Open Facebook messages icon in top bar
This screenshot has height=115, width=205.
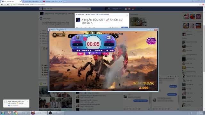tap(129, 9)
